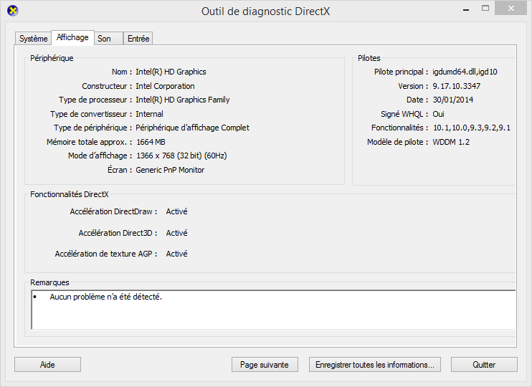This screenshot has height=387, width=532.
Task: Click the 'Generic PnP Monitor' value
Action: [170, 170]
